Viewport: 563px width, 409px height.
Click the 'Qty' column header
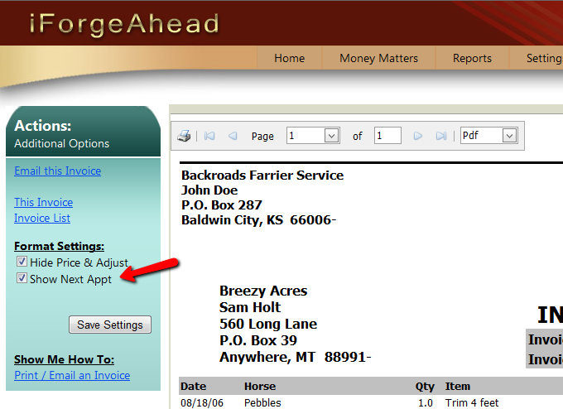point(425,387)
